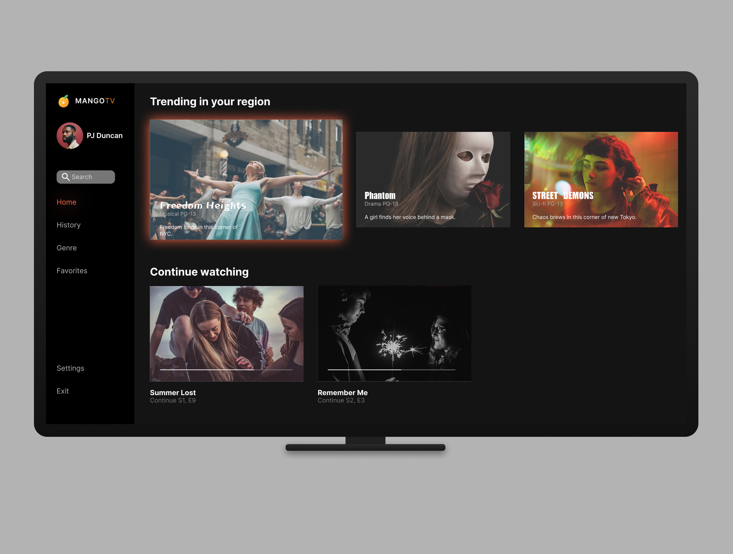Click the Summer Lost progress bar
733x554 pixels.
[227, 370]
